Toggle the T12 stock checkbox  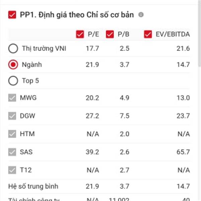click(12, 170)
